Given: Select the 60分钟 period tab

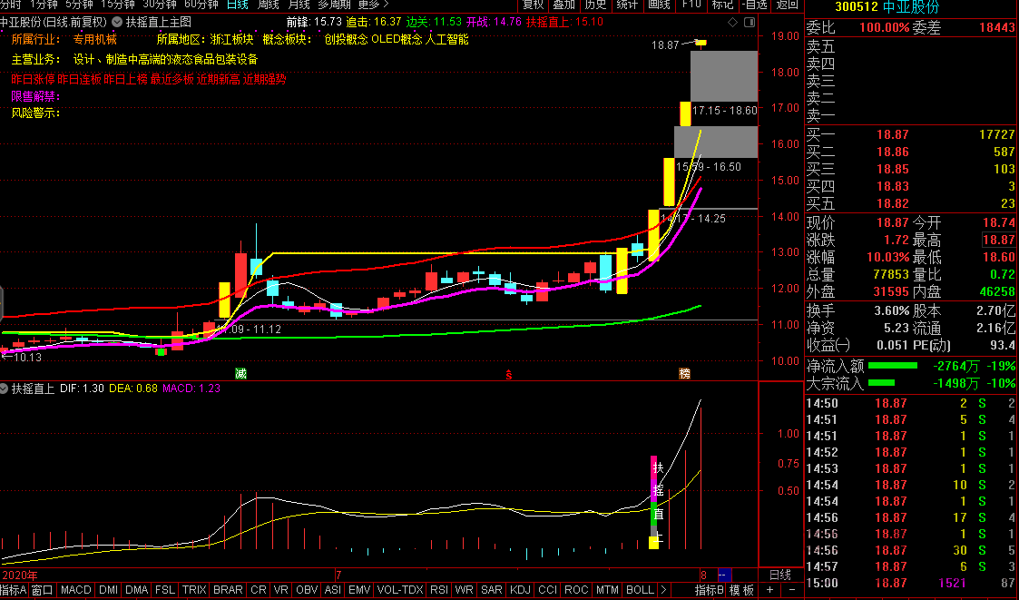Looking at the screenshot, I should 201,5.
